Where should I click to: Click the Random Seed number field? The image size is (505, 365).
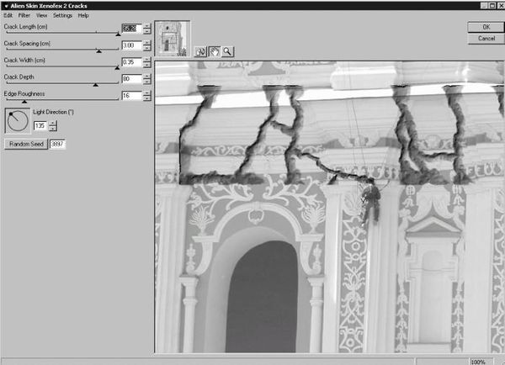pyautogui.click(x=58, y=145)
